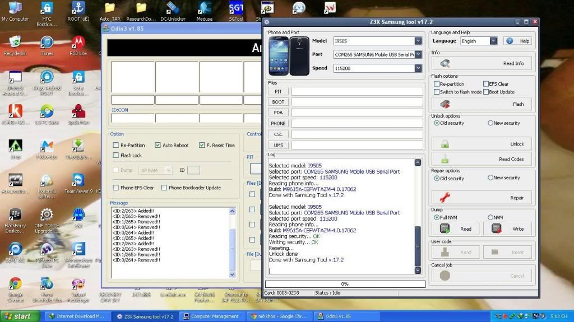
Task: Switch to Google Chrome taskbar item
Action: 279,316
